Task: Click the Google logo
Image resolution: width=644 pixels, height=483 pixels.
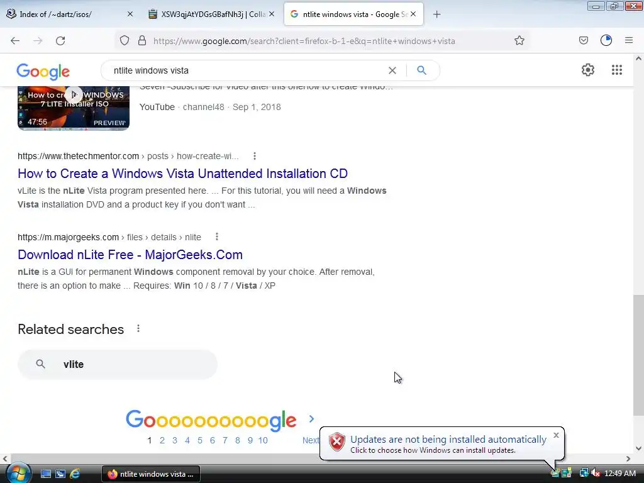Action: coord(43,72)
